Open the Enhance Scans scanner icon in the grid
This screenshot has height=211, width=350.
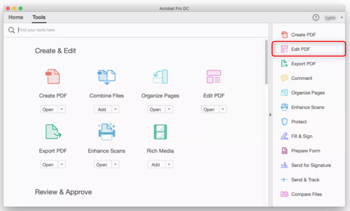tap(107, 132)
